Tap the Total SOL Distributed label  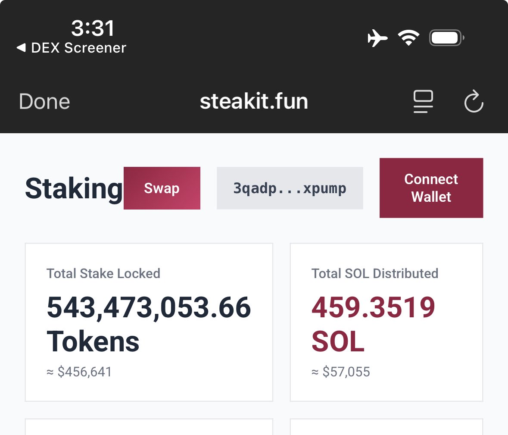click(375, 273)
